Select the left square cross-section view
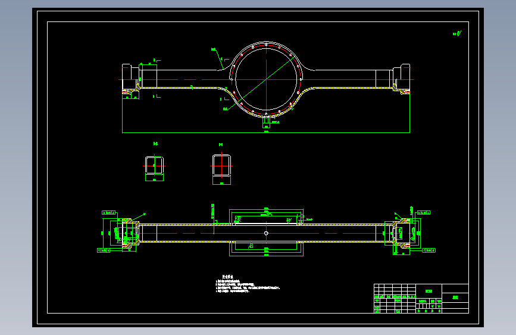Image resolution: width=516 pixels, height=335 pixels. tap(154, 165)
